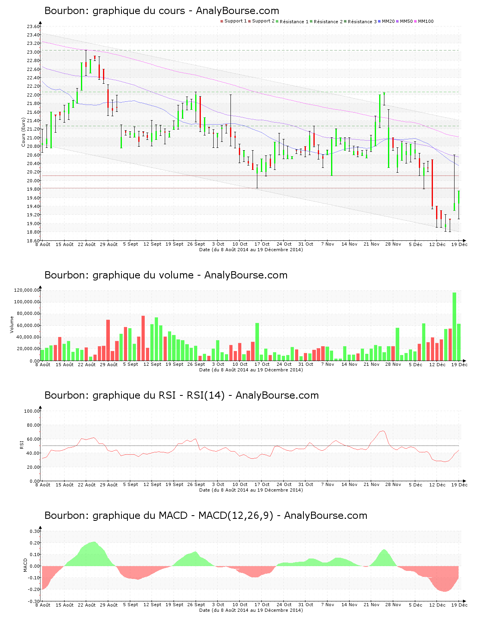Click the 120,000.00 value on the volume axis
Viewport: 481px width, 621px height.
click(27, 290)
